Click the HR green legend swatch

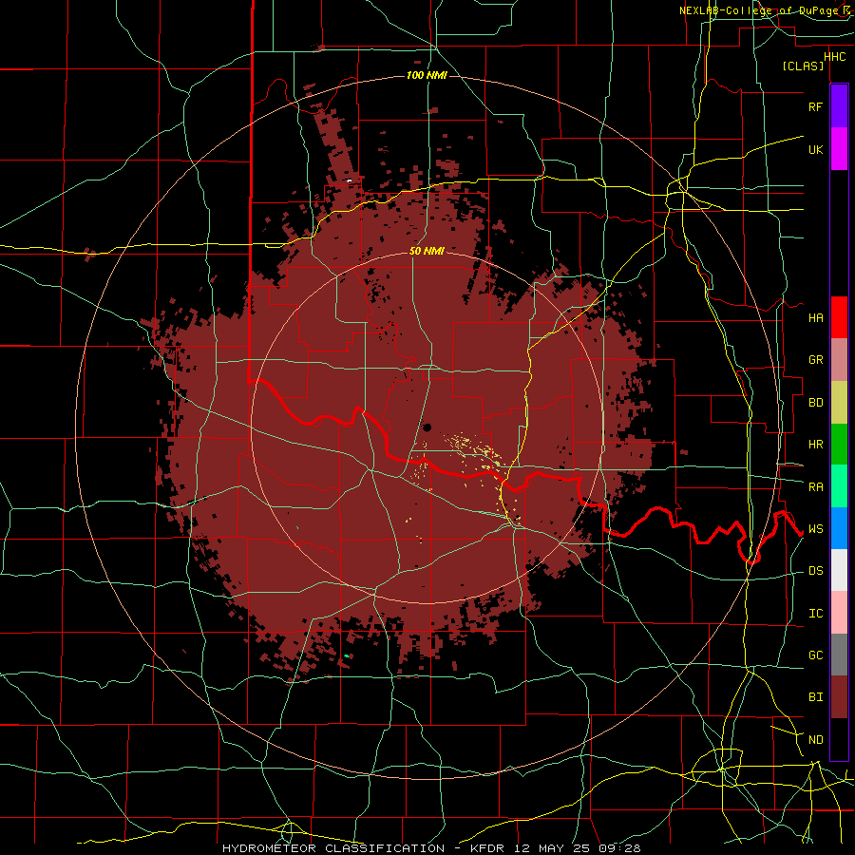[839, 445]
